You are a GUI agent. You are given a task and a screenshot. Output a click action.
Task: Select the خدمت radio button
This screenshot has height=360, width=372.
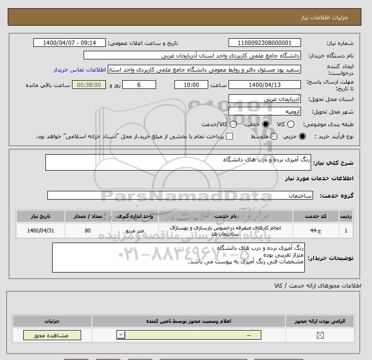pos(266,124)
